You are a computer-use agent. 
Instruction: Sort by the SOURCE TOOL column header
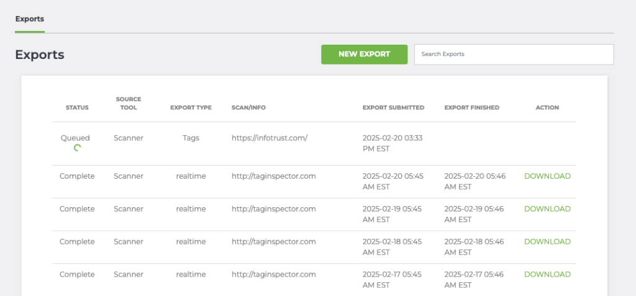click(128, 104)
